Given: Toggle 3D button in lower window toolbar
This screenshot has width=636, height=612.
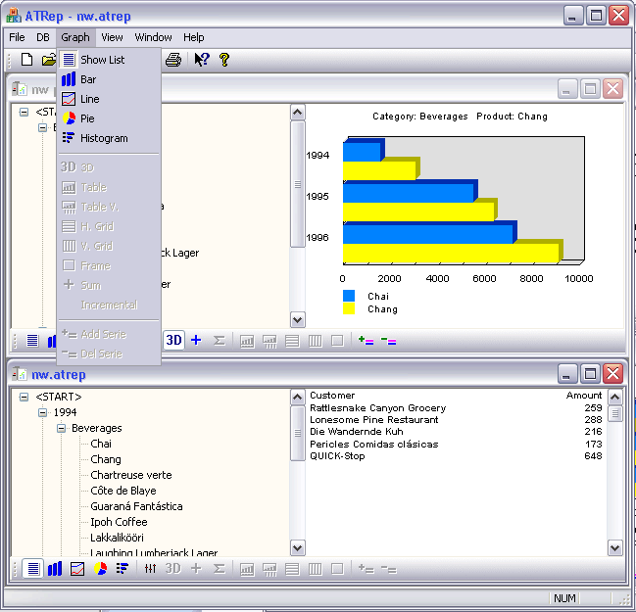Looking at the screenshot, I should click(x=173, y=569).
